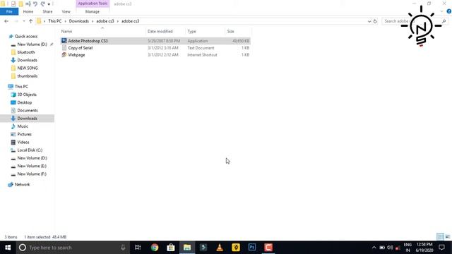Open the bluetooth folder in sidebar
This screenshot has height=254, width=452.
(x=26, y=52)
